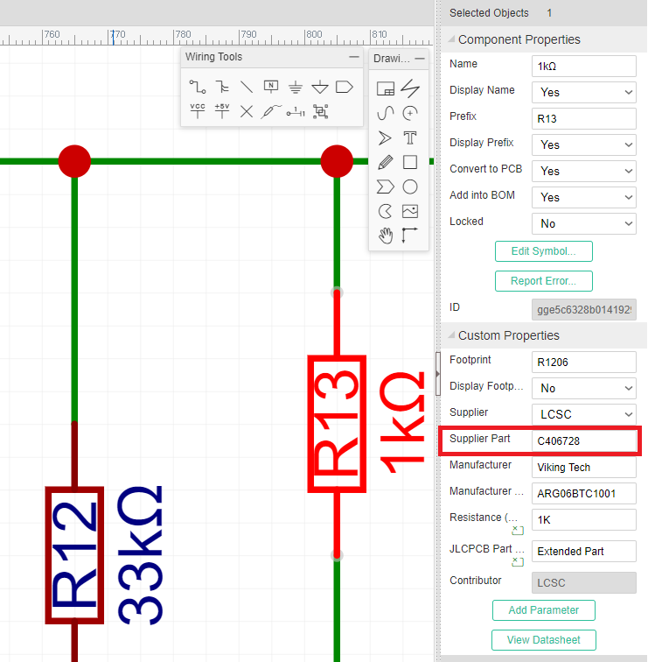Activate the hand Drag tool
648x662 pixels.
385,235
